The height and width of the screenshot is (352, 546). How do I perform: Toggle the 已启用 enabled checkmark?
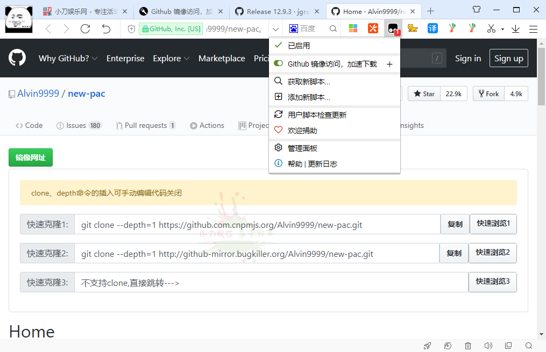coord(279,46)
